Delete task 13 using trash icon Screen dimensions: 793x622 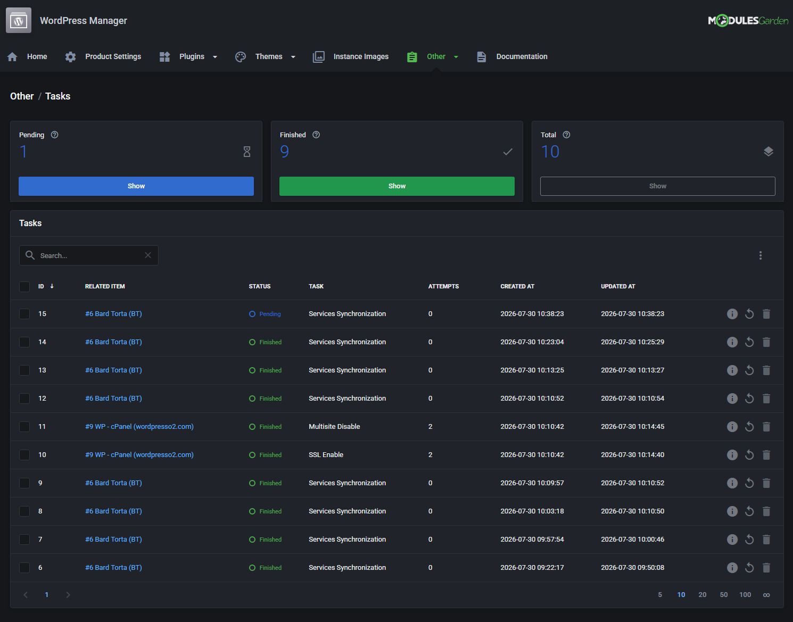[x=766, y=370]
